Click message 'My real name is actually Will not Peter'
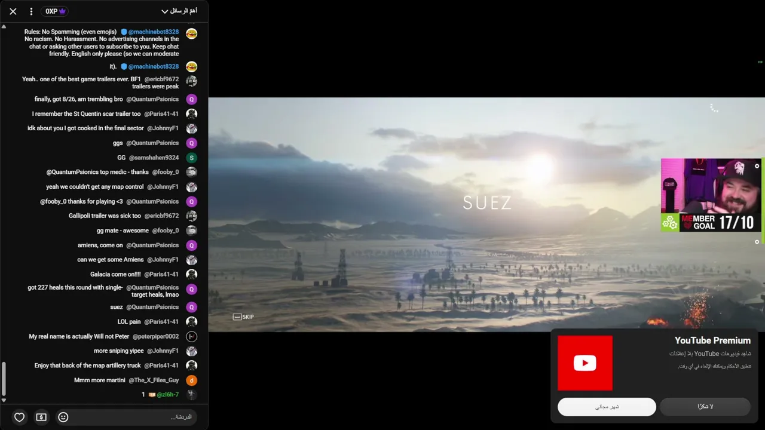The image size is (765, 430). 79,336
